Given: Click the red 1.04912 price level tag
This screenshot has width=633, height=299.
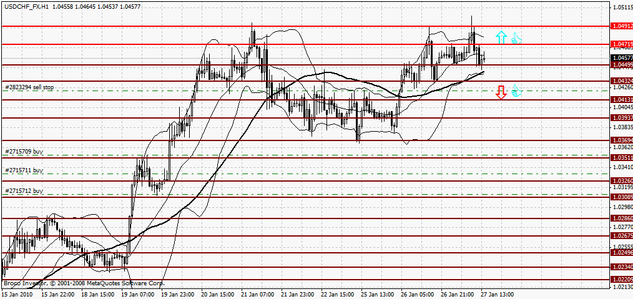Looking at the screenshot, I should pyautogui.click(x=622, y=26).
